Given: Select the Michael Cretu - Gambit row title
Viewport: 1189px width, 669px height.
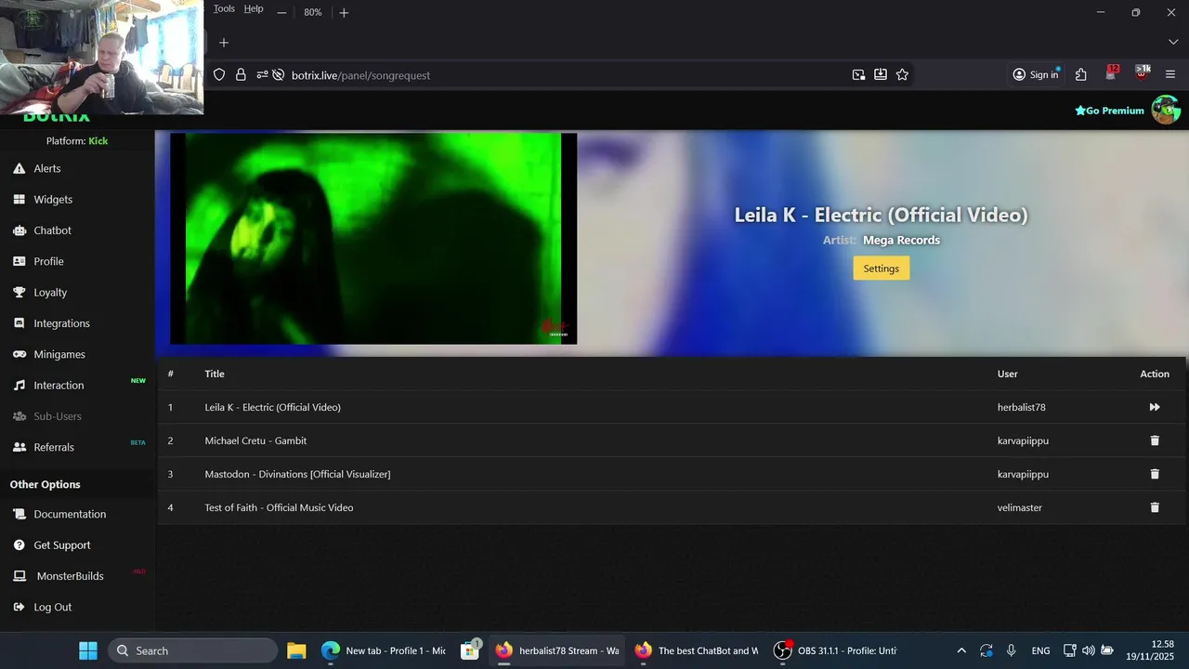Looking at the screenshot, I should point(255,440).
